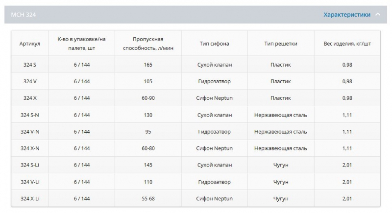The height and width of the screenshot is (213, 392).
Task: Select the 324 X article cell
Action: point(30,98)
